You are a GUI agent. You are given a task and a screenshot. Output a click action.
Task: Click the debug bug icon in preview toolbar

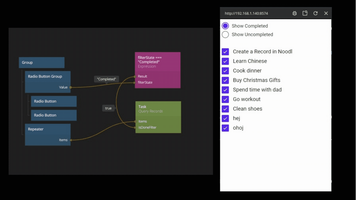[x=294, y=13]
